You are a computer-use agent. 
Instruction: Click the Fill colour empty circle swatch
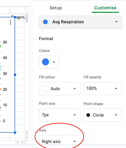[46, 89]
